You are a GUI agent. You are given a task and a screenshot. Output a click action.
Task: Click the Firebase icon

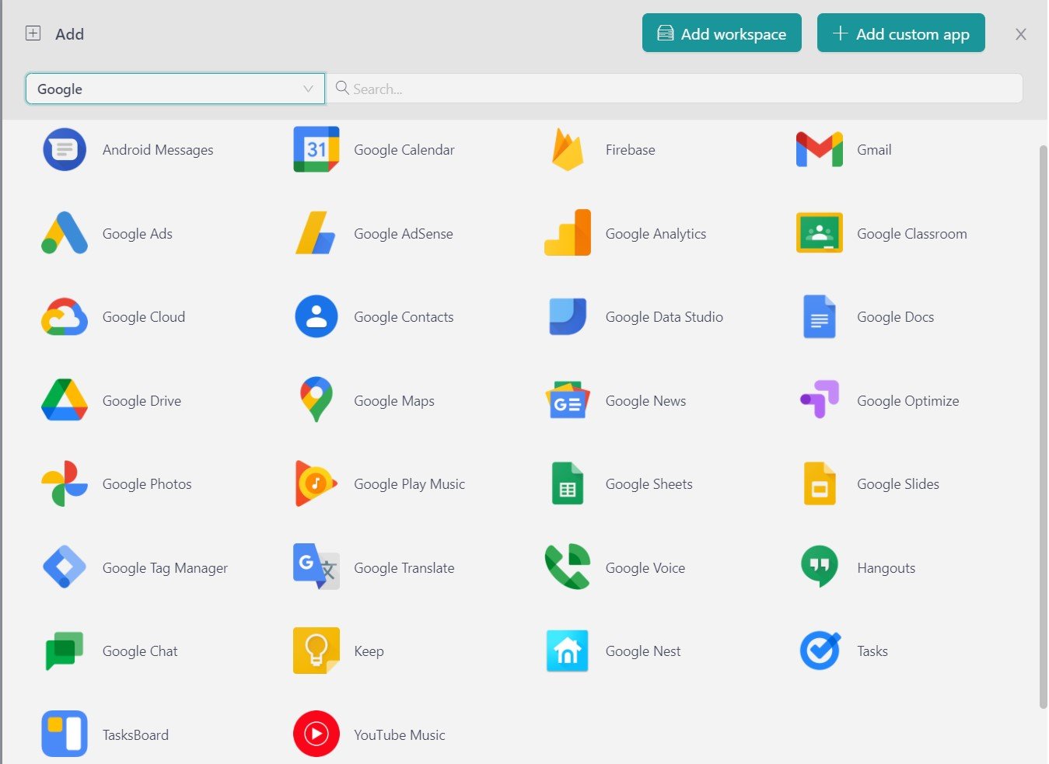click(x=566, y=149)
